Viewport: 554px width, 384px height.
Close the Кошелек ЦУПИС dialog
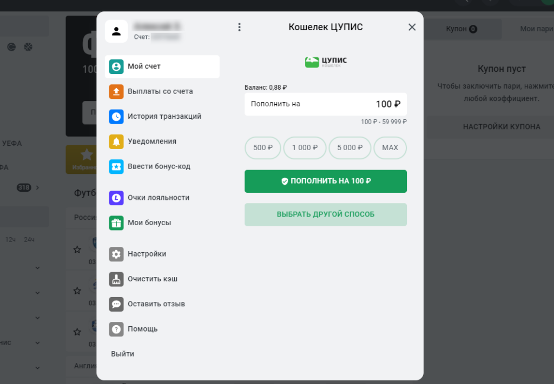click(412, 27)
